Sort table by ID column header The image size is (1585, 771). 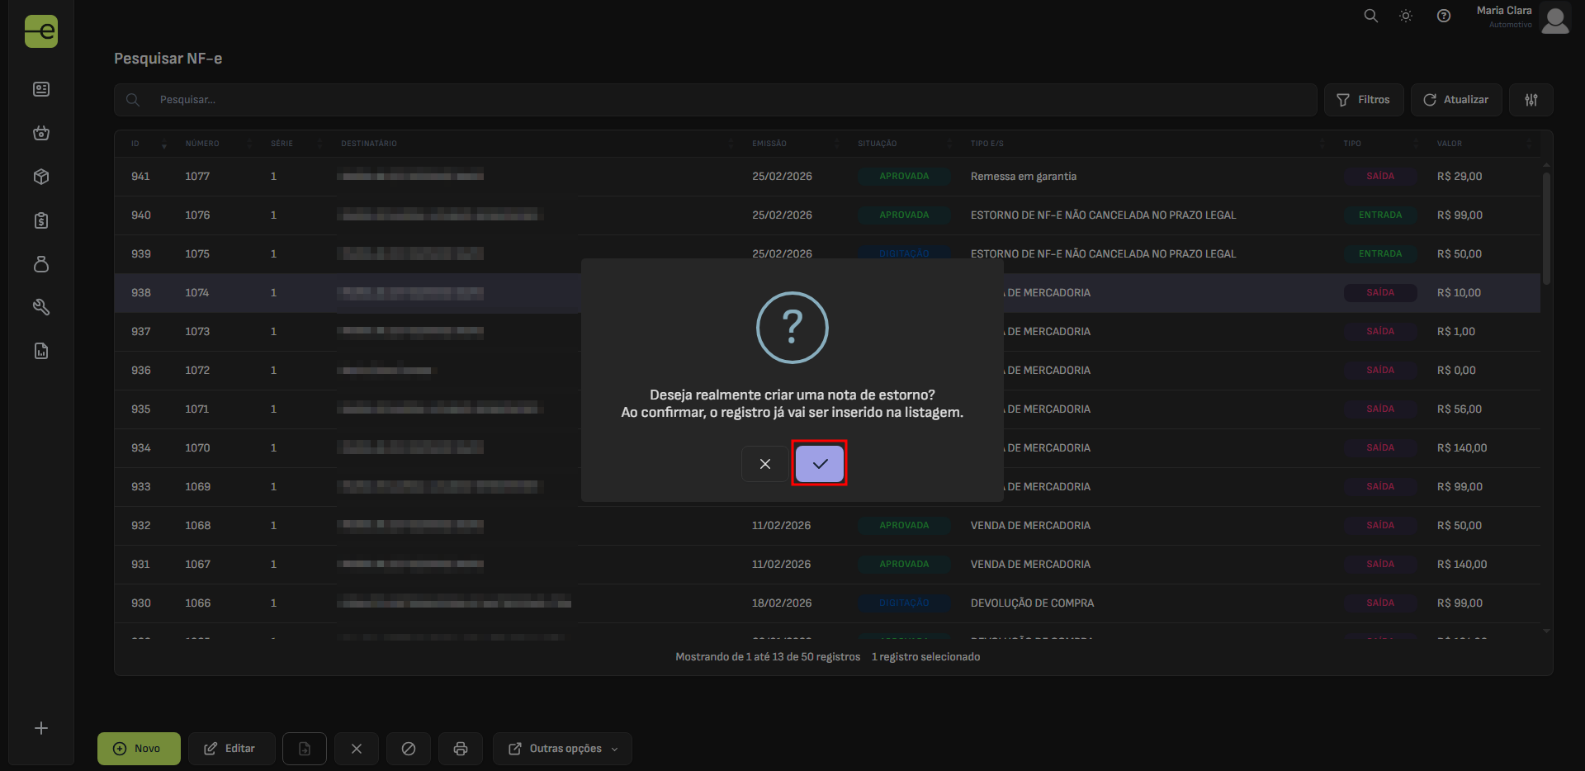(x=135, y=144)
